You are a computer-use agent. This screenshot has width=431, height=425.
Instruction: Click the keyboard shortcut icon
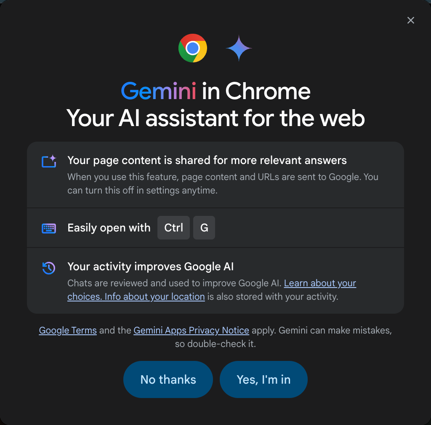tap(49, 228)
